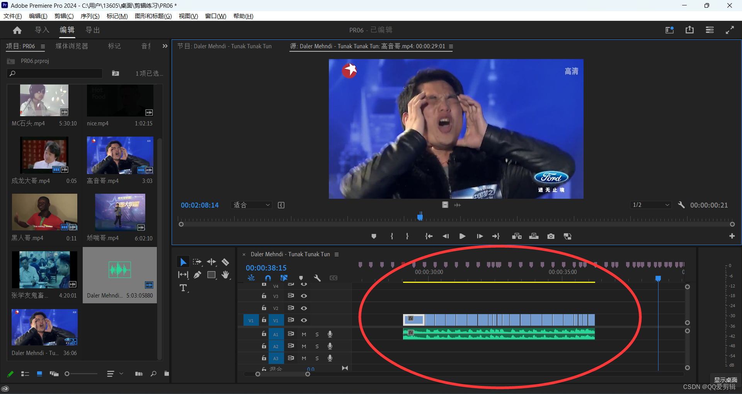Expand hidden project panel tabs chevron
742x394 pixels.
[165, 46]
